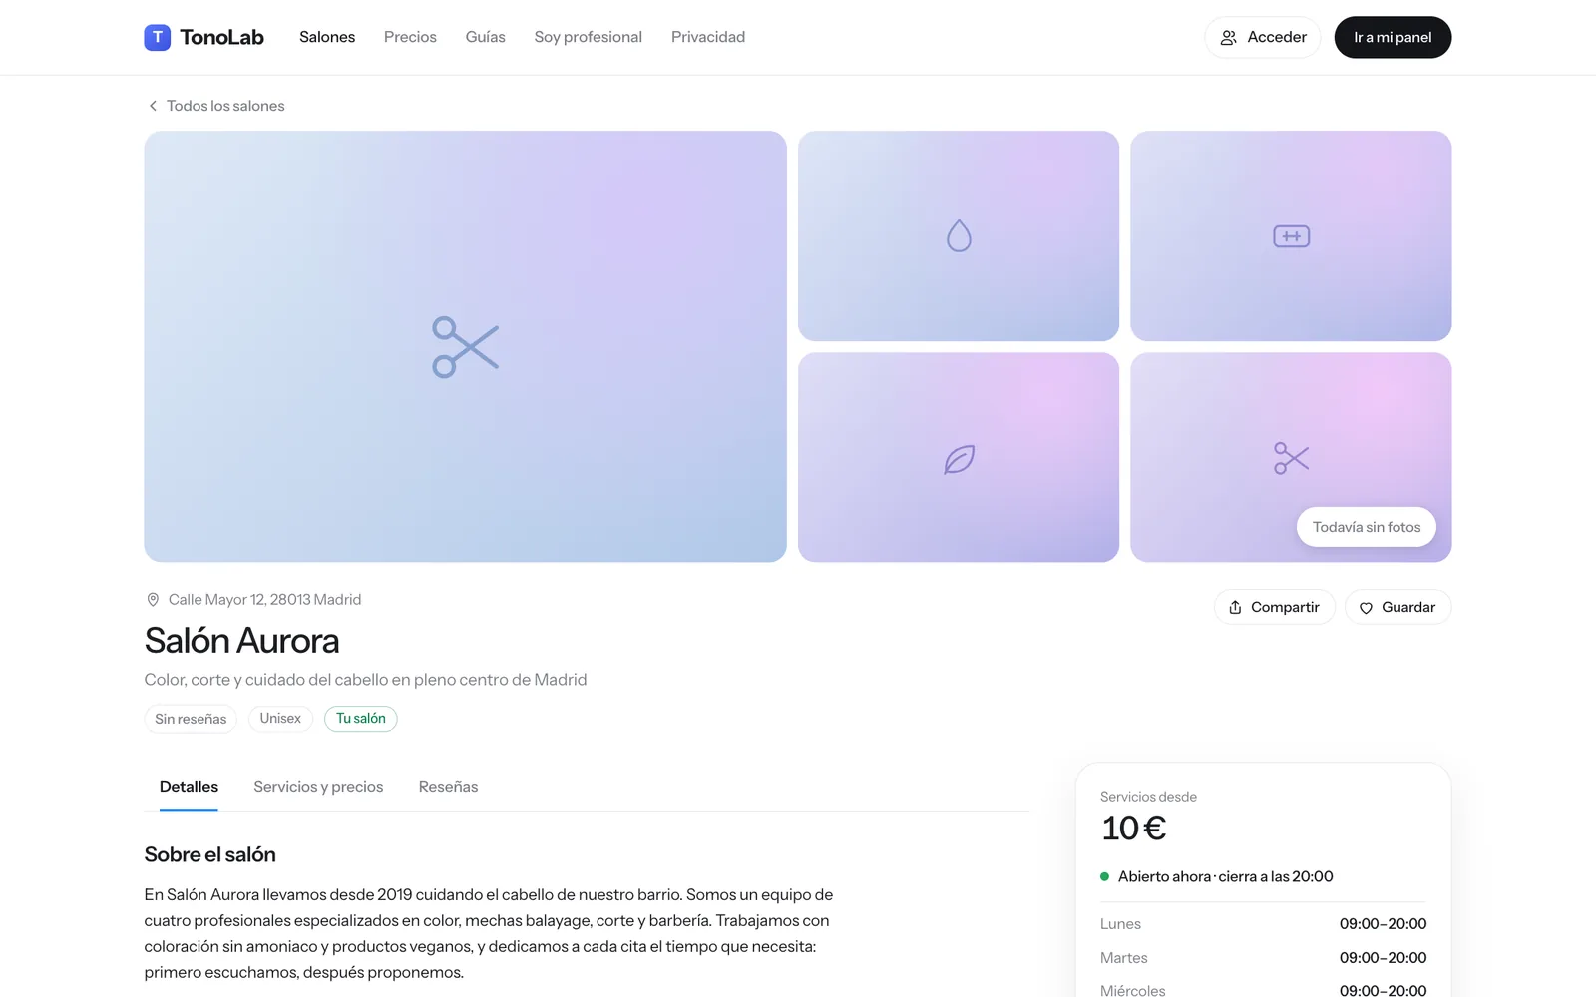
Task: Click the Tu salón badge
Action: 361,719
